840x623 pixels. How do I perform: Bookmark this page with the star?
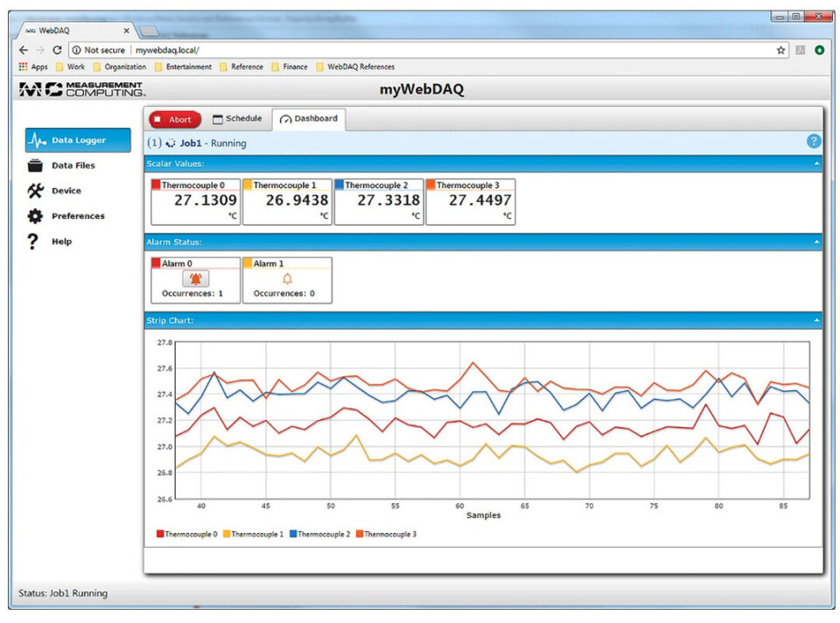780,50
